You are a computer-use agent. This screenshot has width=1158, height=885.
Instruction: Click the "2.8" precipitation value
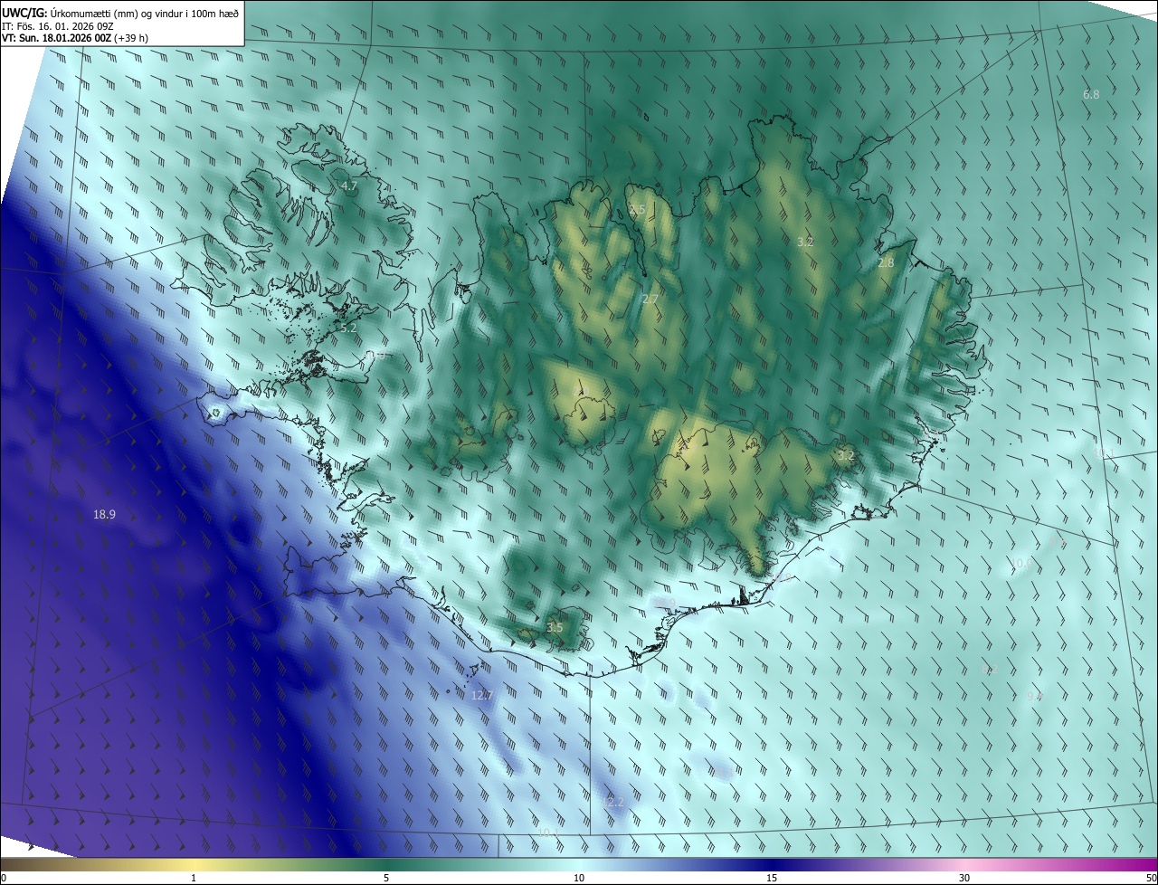(886, 263)
